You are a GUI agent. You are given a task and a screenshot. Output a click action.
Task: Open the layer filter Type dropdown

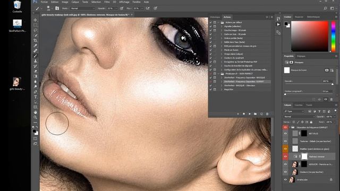point(294,111)
